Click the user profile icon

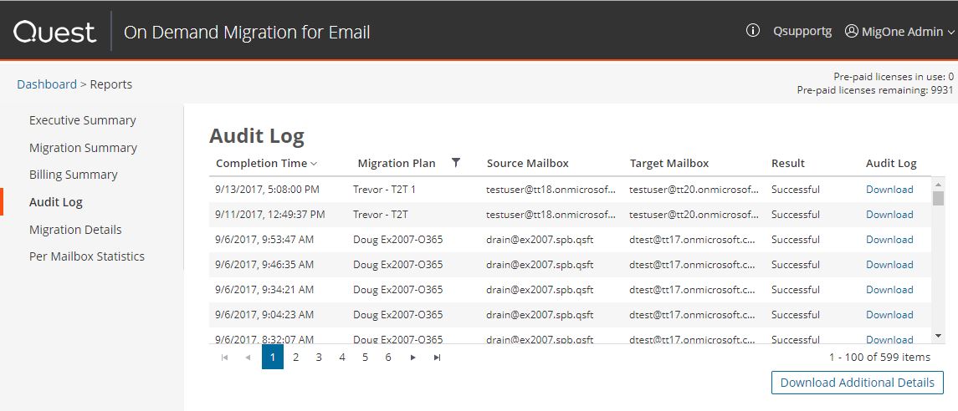tap(851, 31)
